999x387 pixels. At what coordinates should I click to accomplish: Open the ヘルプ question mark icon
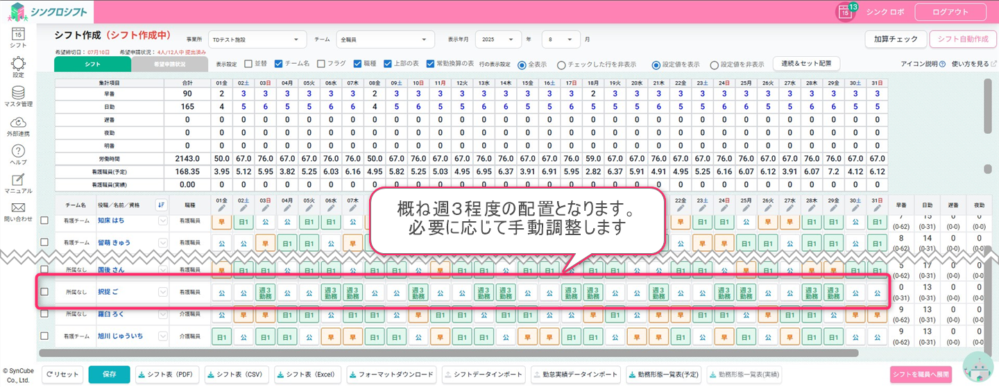point(19,151)
